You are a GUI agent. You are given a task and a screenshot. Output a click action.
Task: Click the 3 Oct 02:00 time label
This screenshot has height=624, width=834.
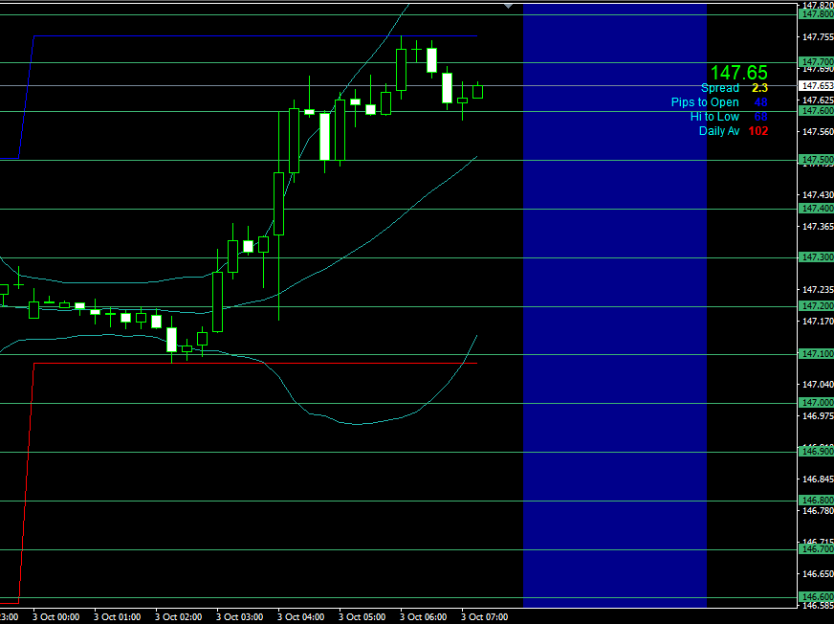(x=179, y=617)
